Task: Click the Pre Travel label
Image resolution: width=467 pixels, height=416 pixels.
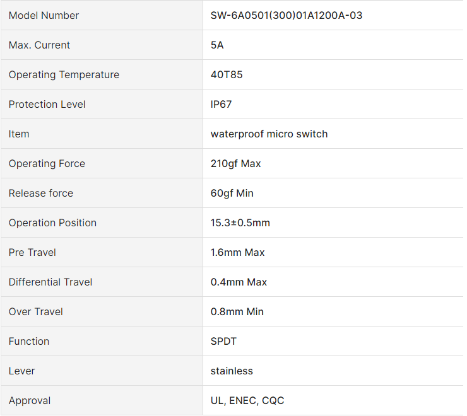Action: point(32,253)
